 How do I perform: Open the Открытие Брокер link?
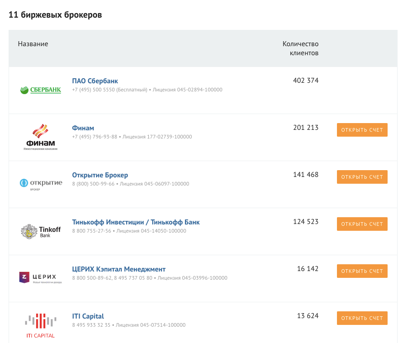pos(100,175)
